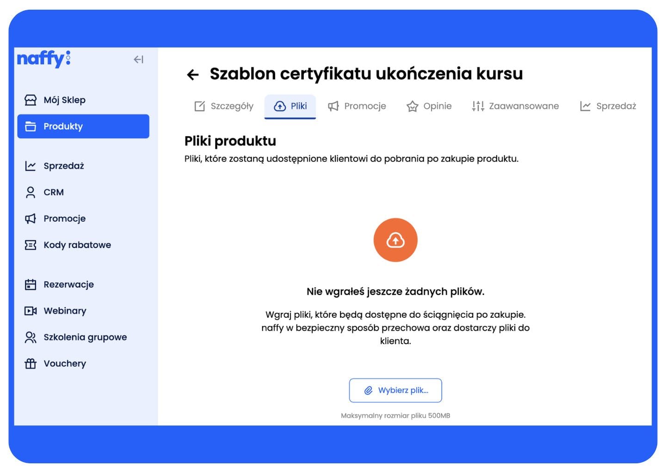Open Sprzedaż in the sidebar
The width and height of the screenshot is (666, 473).
click(83, 166)
